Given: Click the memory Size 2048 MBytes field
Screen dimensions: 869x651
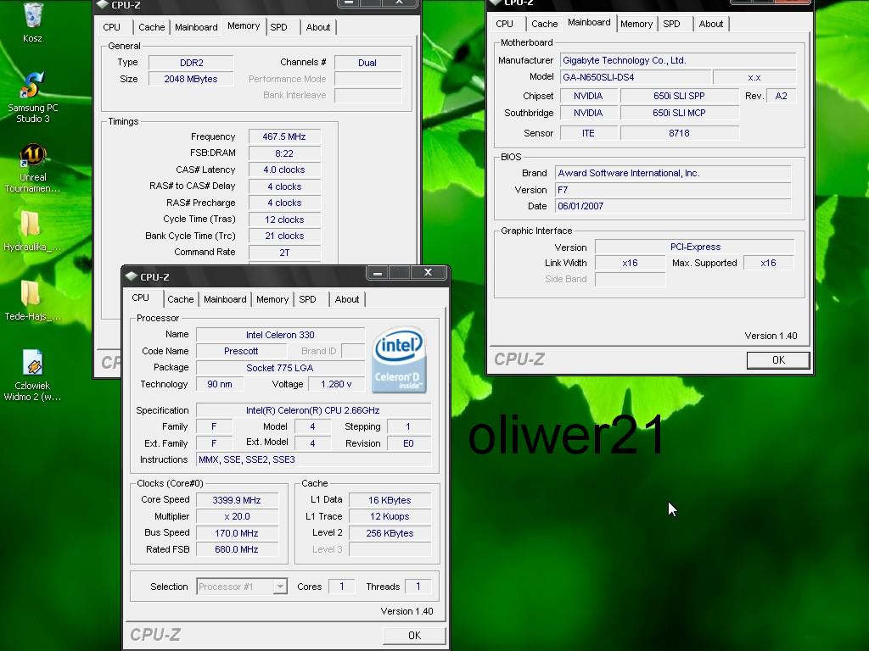Looking at the screenshot, I should (191, 79).
